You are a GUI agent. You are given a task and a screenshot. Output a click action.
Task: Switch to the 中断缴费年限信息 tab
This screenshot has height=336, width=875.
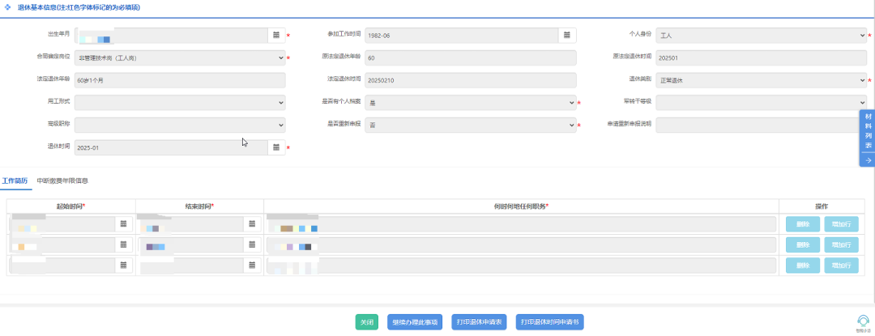(x=62, y=181)
